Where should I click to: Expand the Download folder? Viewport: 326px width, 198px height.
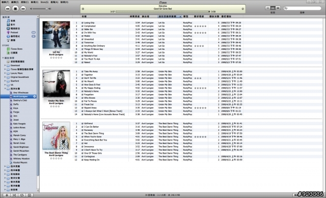point(5,65)
